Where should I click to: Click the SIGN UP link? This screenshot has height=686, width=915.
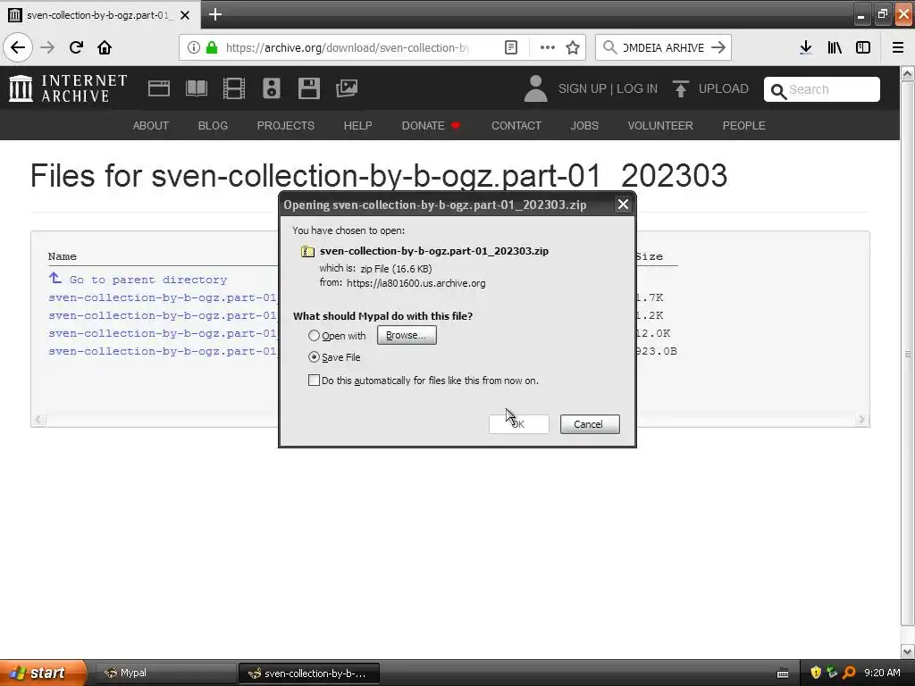pos(582,88)
